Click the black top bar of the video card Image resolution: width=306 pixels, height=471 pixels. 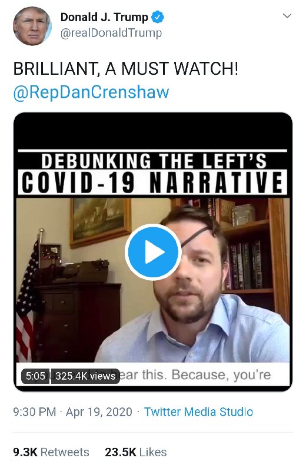pyautogui.click(x=153, y=131)
